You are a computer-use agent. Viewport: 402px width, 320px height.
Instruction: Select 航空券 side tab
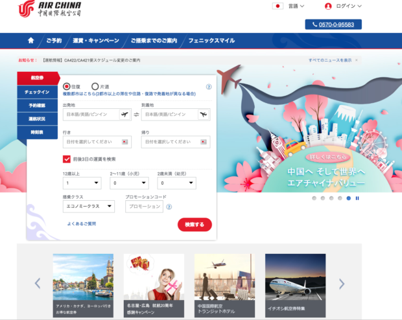click(x=38, y=78)
